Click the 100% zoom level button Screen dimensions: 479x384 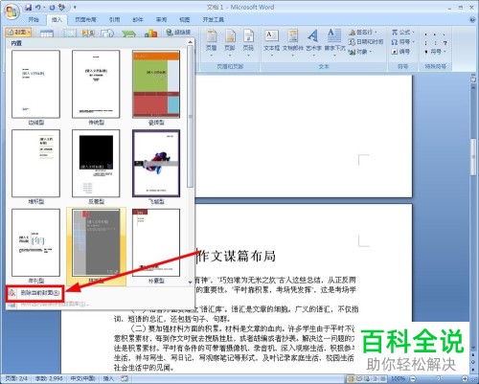pos(398,379)
